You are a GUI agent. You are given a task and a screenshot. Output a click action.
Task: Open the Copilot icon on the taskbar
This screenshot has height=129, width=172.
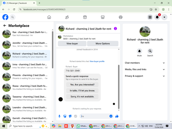point(54,126)
